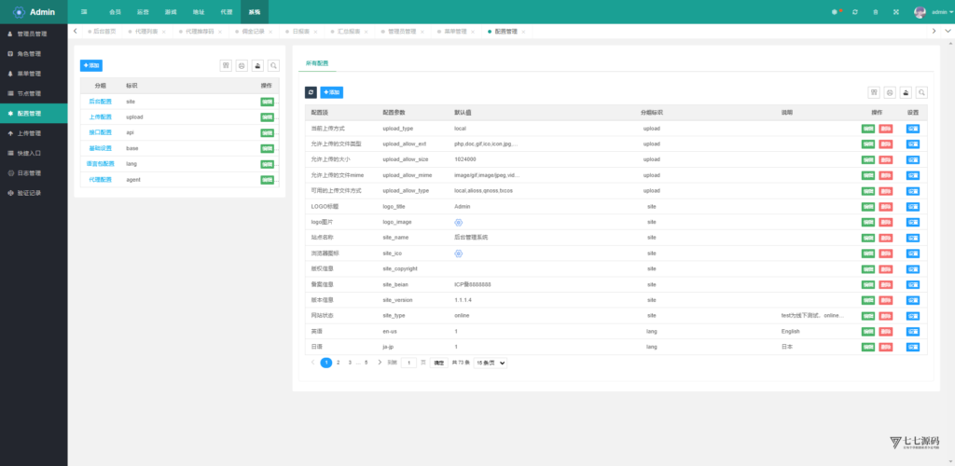Screen dimensions: 955x466
Task: Open the 代理 top menu
Action: tap(226, 11)
